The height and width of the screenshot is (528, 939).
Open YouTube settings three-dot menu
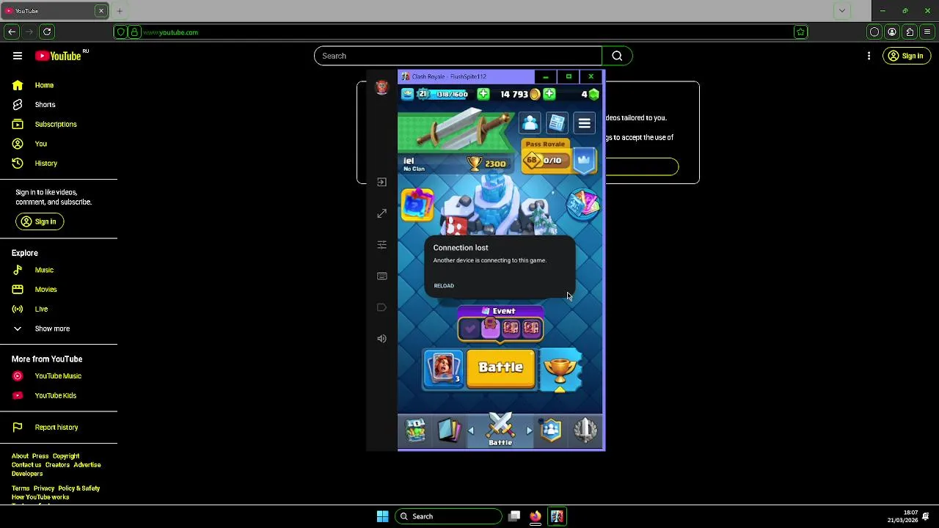click(869, 56)
